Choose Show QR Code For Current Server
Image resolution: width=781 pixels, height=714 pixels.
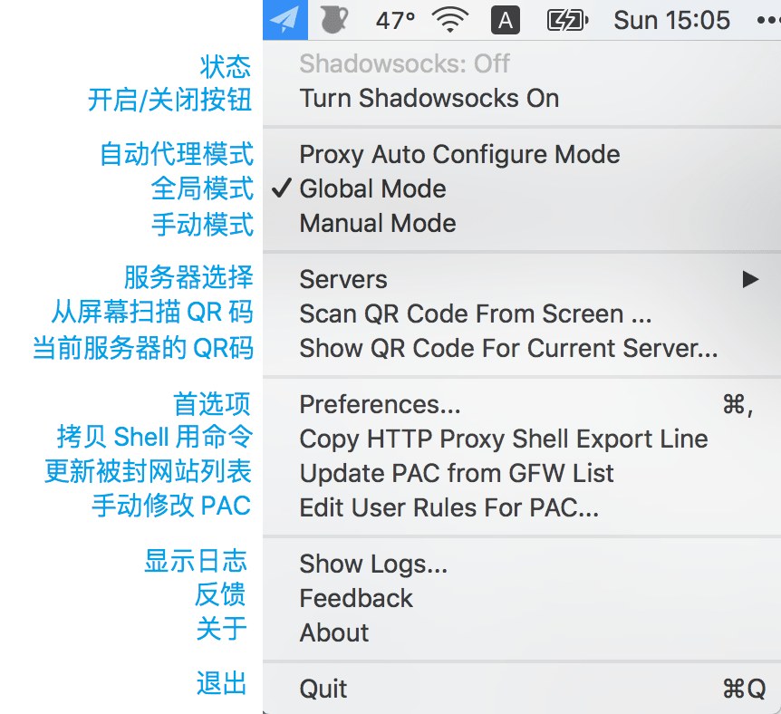click(522, 348)
